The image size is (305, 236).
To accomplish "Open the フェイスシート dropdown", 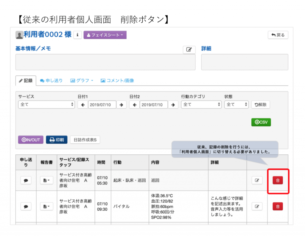I will (105, 35).
